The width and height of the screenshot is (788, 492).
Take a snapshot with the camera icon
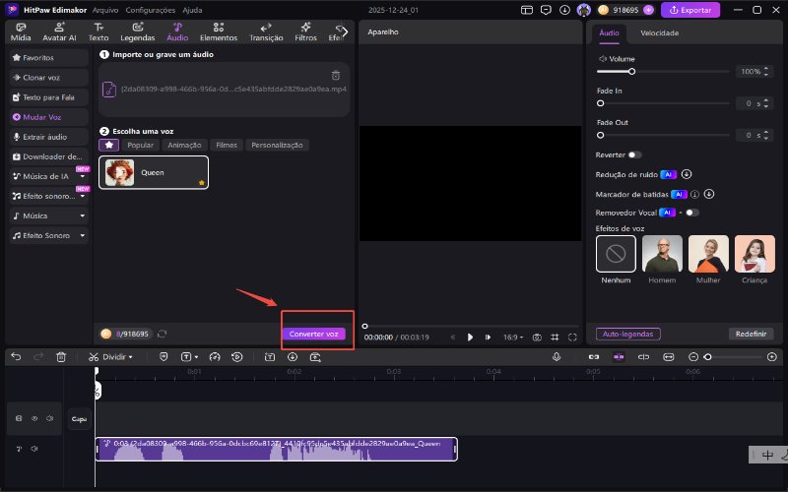click(x=537, y=337)
